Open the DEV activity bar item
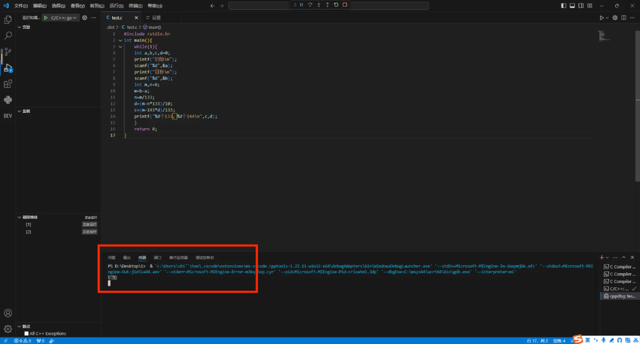This screenshot has height=344, width=640. (x=8, y=116)
